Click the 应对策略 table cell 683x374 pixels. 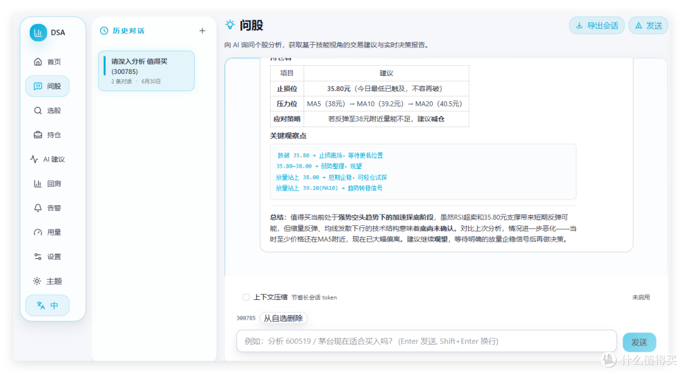pos(287,119)
